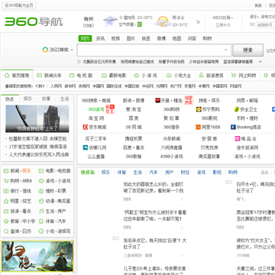Dismiss the 民歌王阿宝 news item with X
The height and width of the screenshot is (275, 275).
click(182, 228)
